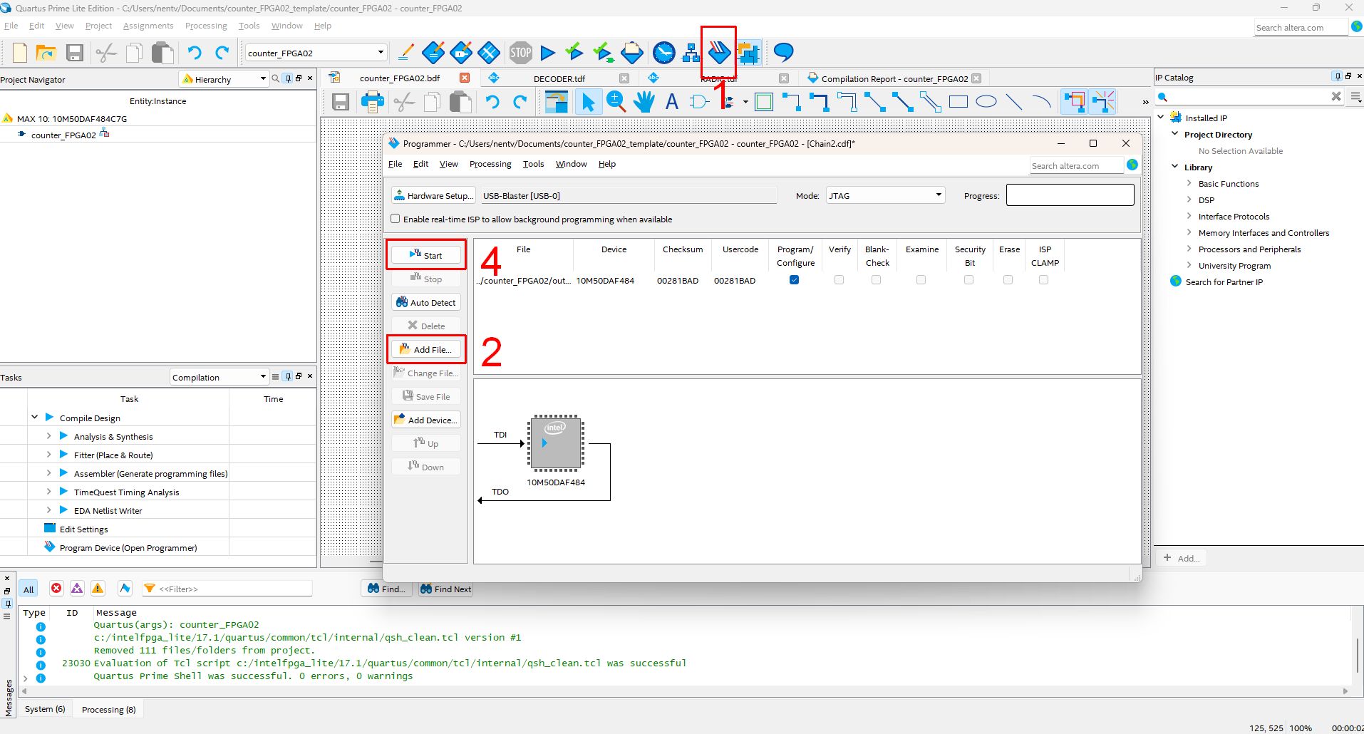Check the ISP CLAMP checkbox
Viewport: 1364px width, 734px height.
click(x=1043, y=280)
